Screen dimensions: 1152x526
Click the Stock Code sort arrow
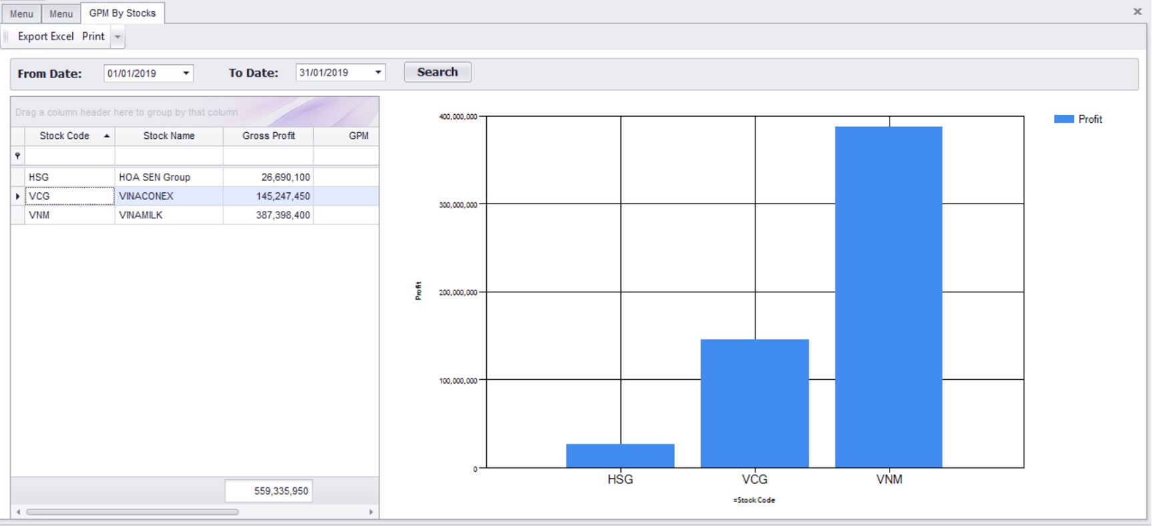pos(106,136)
